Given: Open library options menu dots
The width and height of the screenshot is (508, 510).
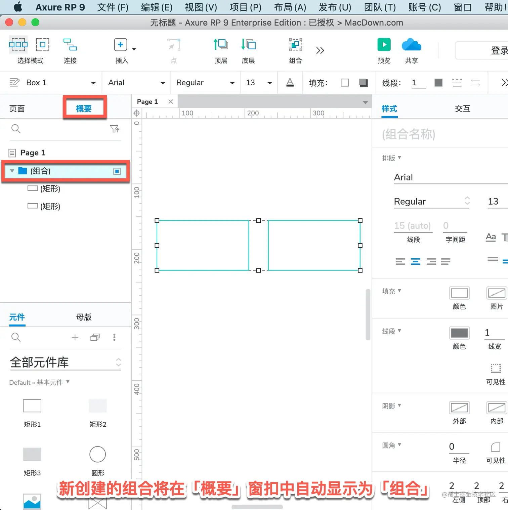Looking at the screenshot, I should click(114, 337).
